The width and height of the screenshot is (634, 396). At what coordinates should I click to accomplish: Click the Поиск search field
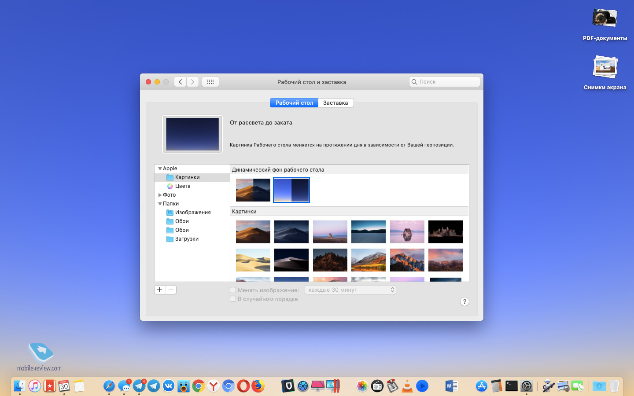coord(445,82)
